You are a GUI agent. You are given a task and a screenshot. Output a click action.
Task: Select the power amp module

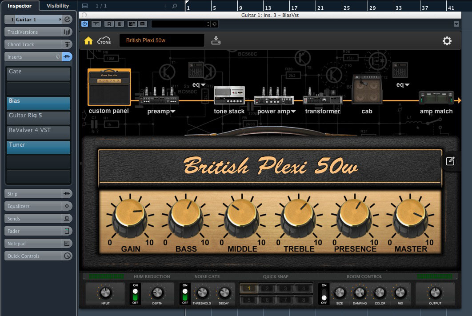click(x=274, y=96)
